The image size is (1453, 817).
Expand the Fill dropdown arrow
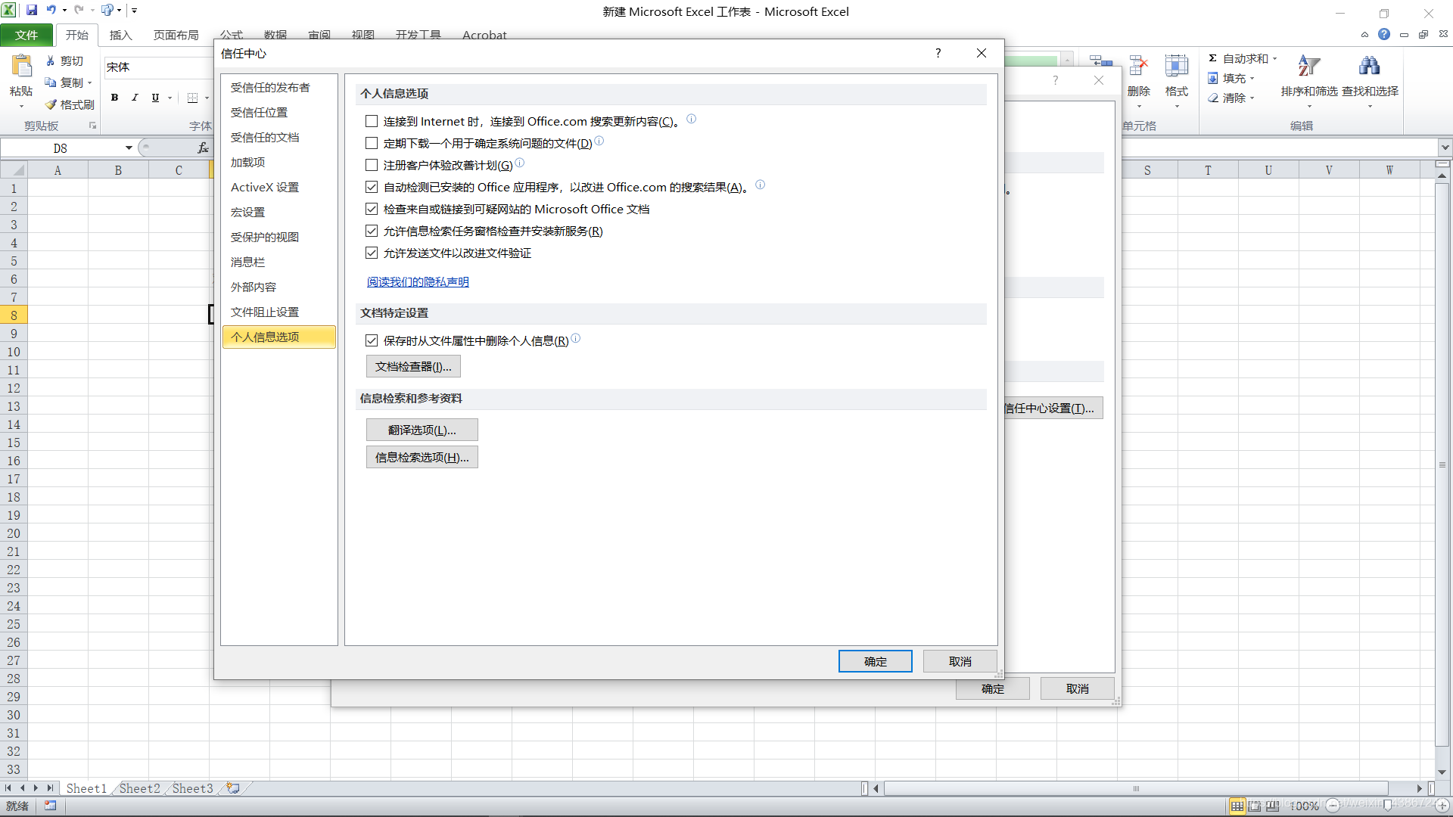(x=1252, y=78)
